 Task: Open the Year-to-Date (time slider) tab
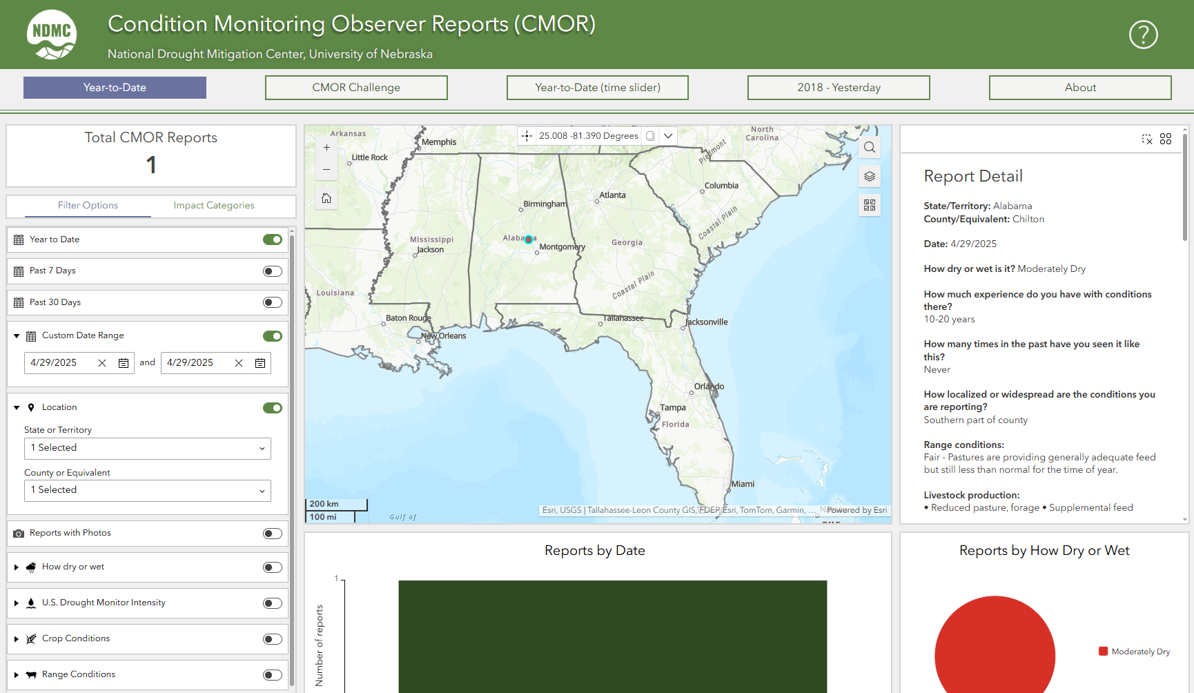pos(598,88)
